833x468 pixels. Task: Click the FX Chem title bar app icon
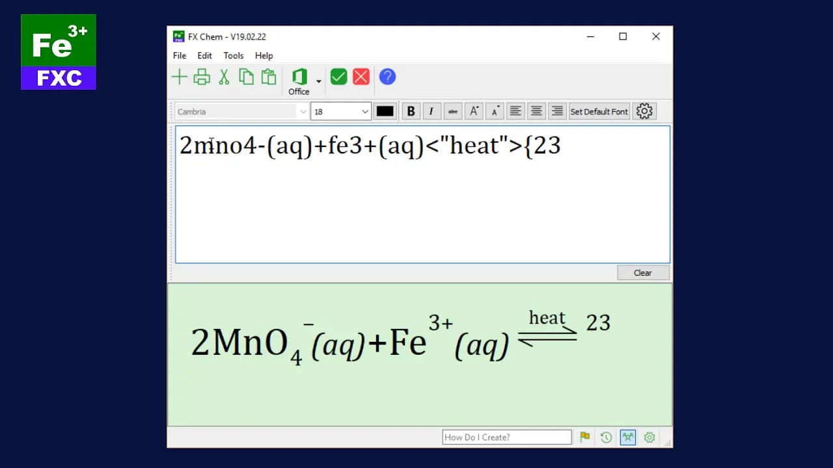point(178,36)
